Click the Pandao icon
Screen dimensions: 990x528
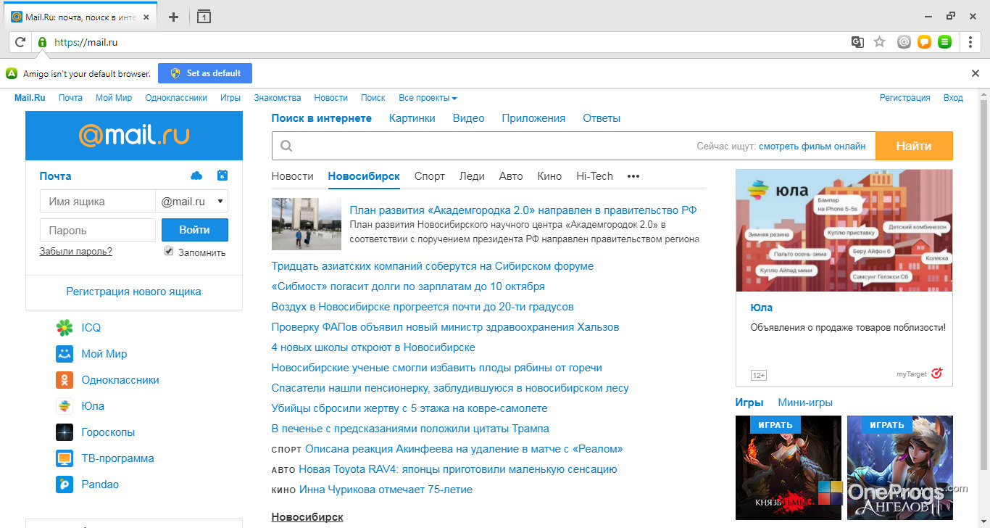pos(65,484)
